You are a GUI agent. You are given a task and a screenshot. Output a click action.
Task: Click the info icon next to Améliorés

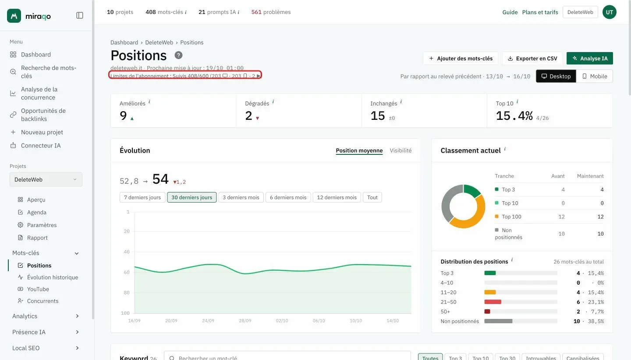[149, 102]
